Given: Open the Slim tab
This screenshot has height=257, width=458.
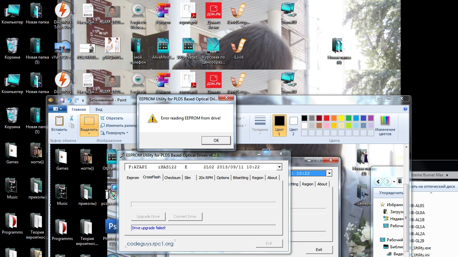Looking at the screenshot, I should (x=187, y=178).
